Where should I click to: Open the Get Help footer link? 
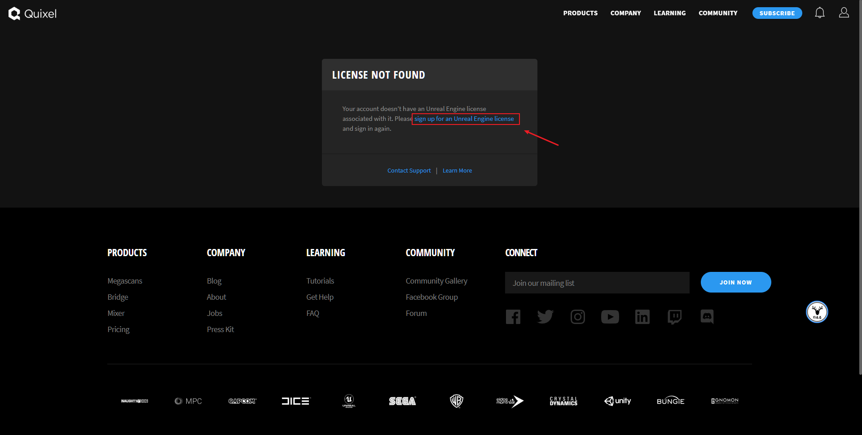tap(320, 297)
